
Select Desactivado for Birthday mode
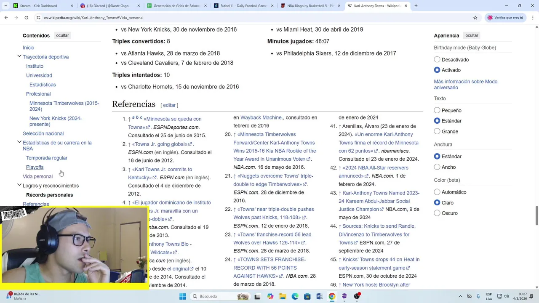pos(437,60)
